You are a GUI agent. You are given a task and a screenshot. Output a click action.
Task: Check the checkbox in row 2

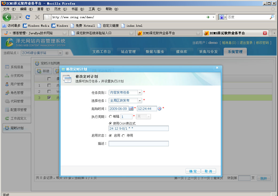49,91
